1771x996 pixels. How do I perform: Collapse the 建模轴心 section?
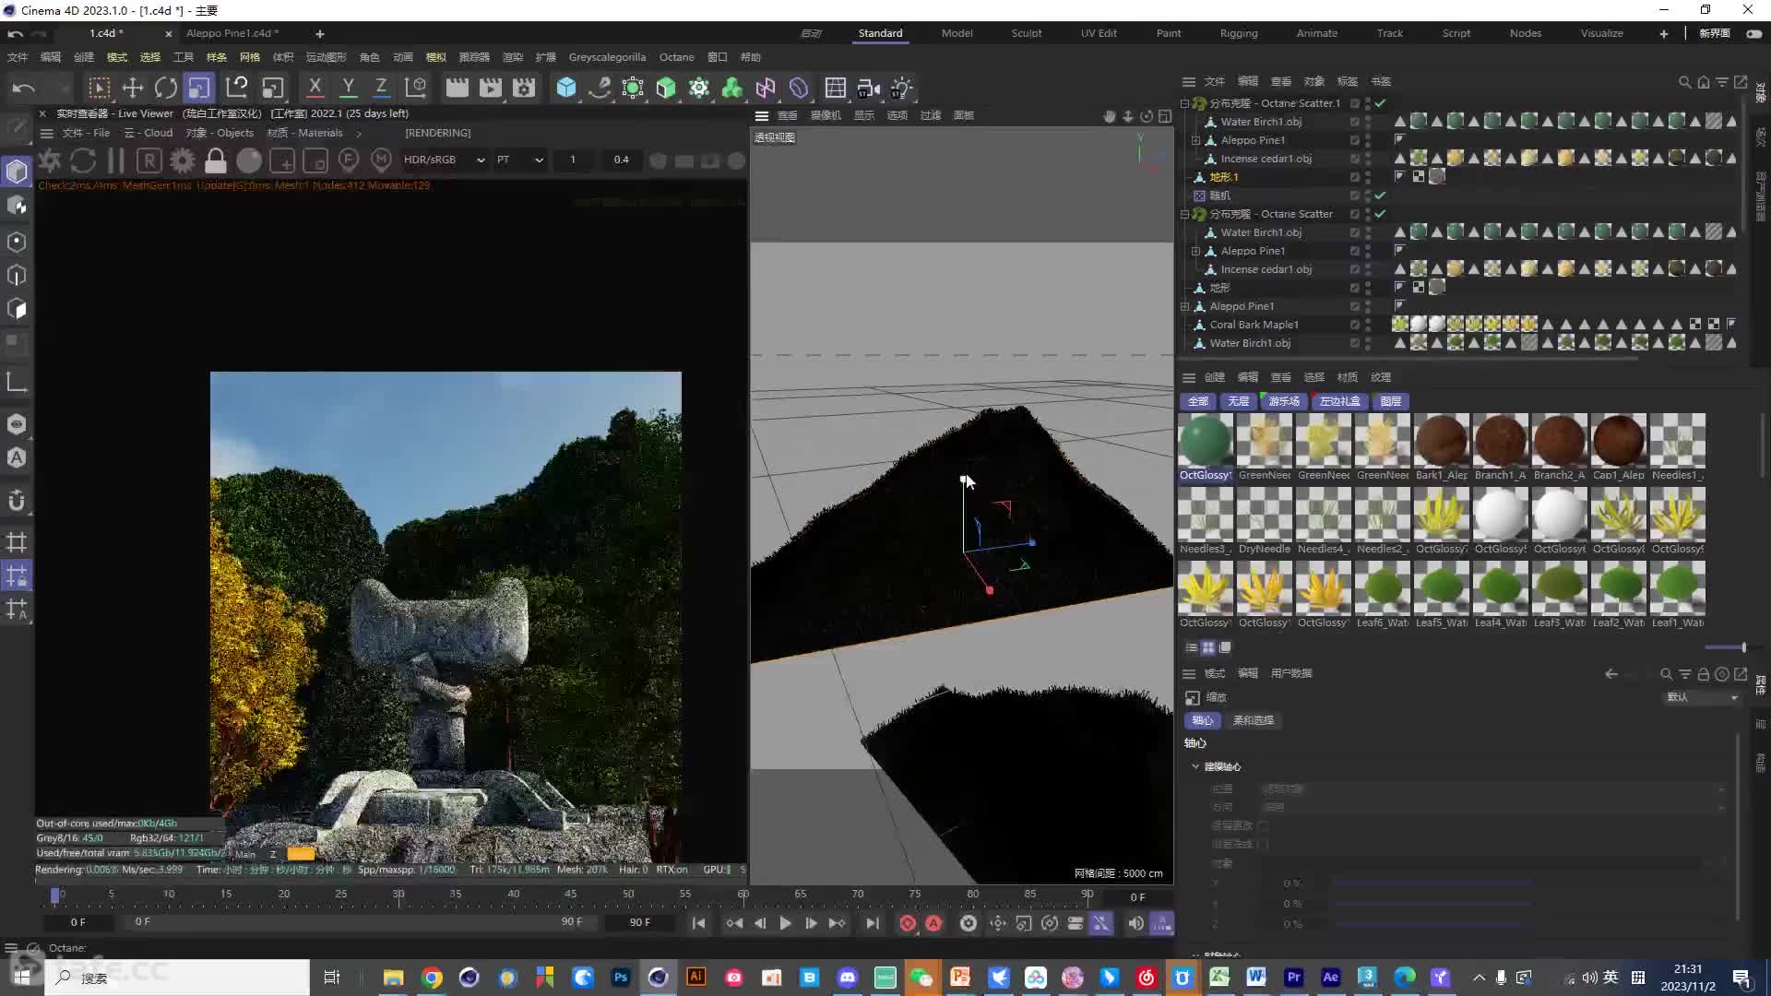pos(1195,766)
